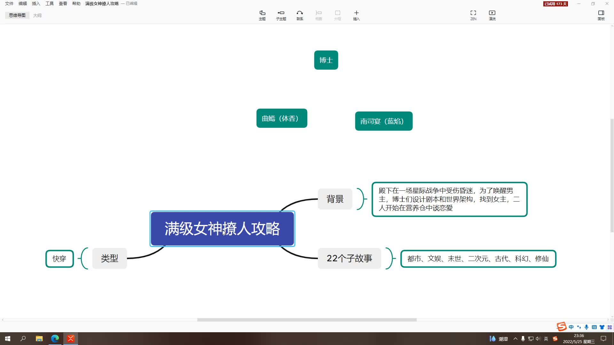Open the 文件 menu

coord(9,4)
